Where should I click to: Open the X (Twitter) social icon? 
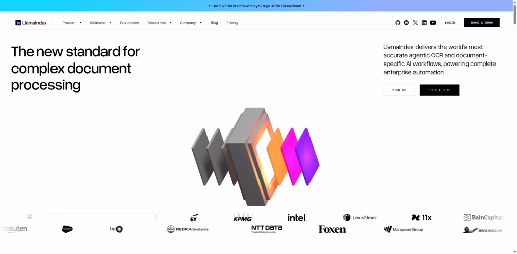pyautogui.click(x=415, y=23)
